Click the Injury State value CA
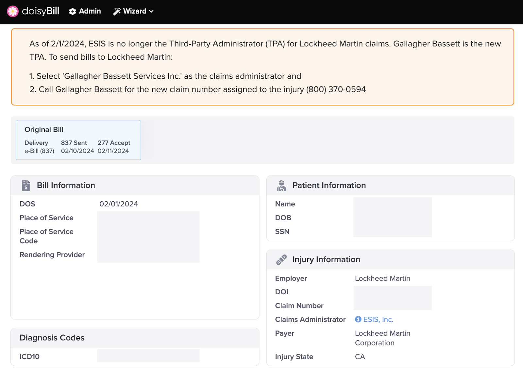Screen dimensions: 523x369 360,357
